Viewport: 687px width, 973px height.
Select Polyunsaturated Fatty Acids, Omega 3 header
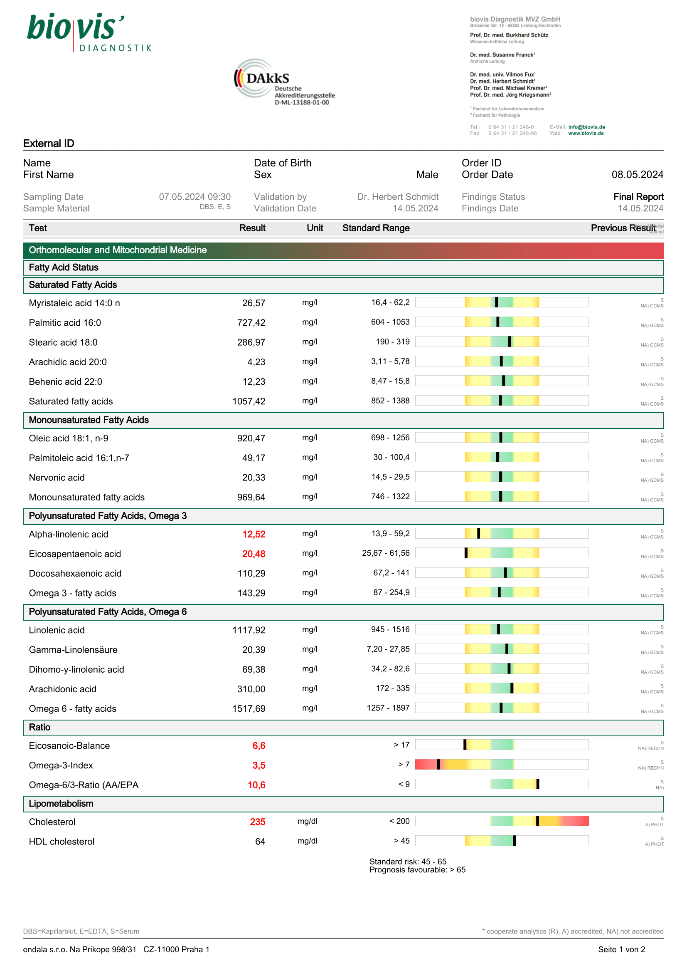pyautogui.click(x=108, y=516)
